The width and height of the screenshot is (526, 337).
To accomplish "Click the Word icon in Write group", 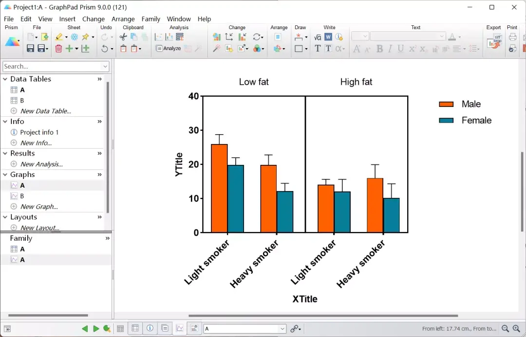I will 328,37.
